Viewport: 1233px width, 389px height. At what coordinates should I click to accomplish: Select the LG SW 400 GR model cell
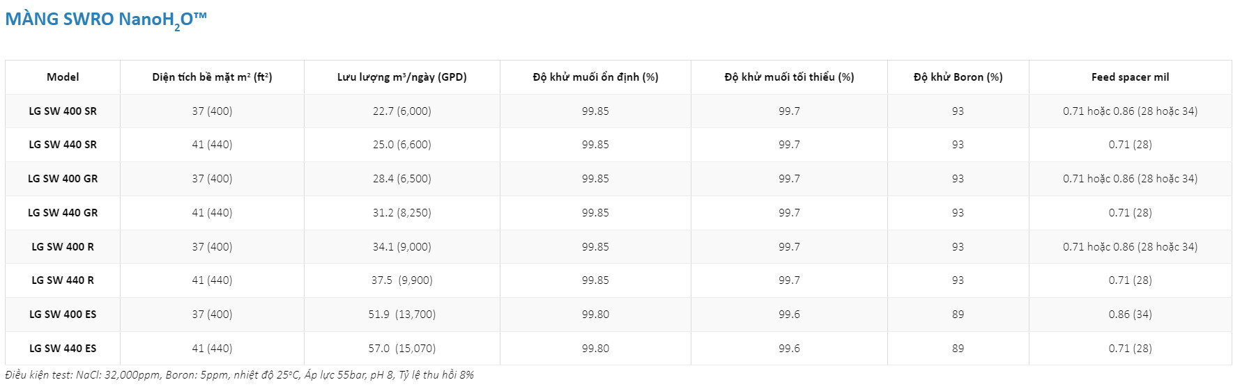tap(63, 179)
